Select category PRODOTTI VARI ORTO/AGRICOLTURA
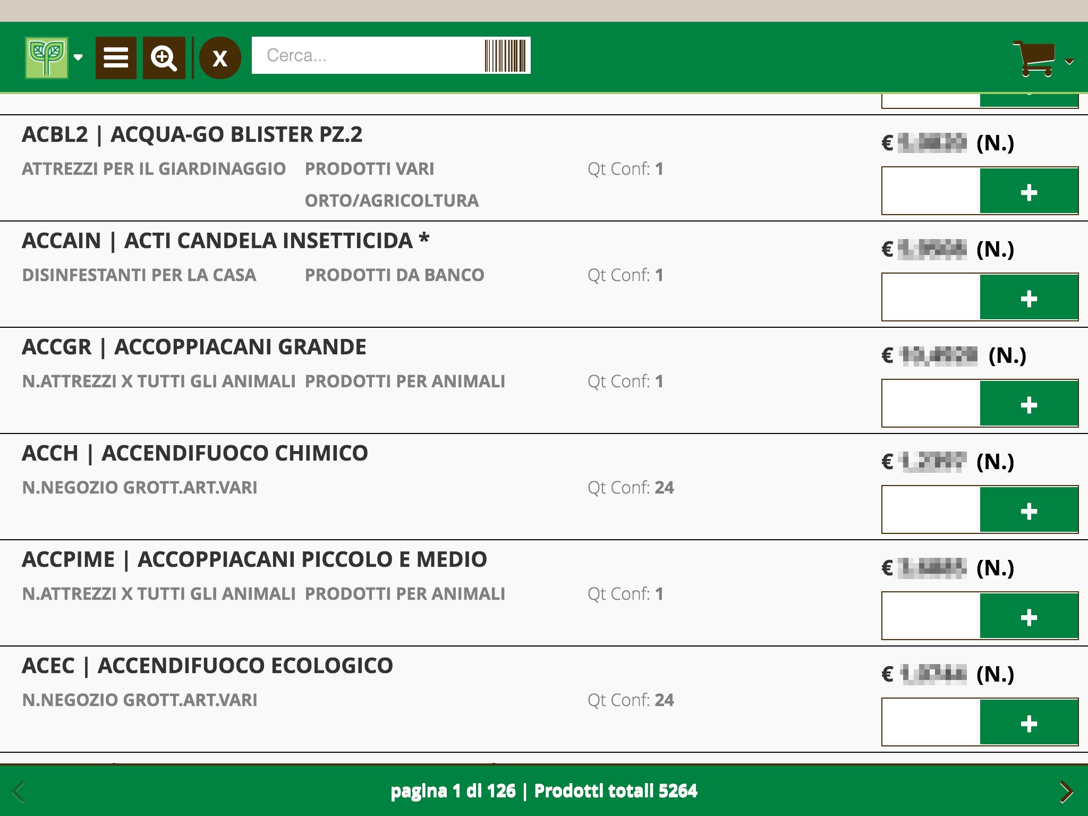The height and width of the screenshot is (816, 1088). pos(392,185)
